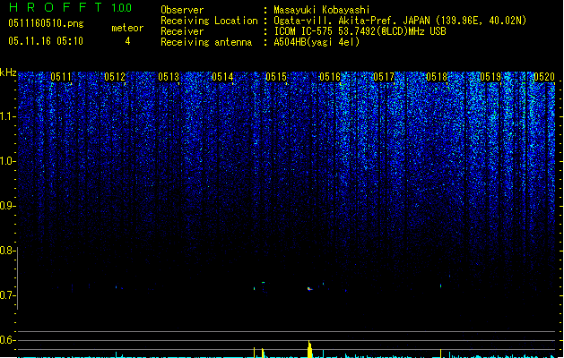Click the 0519 time marker
Viewport: 564px width, 358px height.
pyautogui.click(x=490, y=77)
